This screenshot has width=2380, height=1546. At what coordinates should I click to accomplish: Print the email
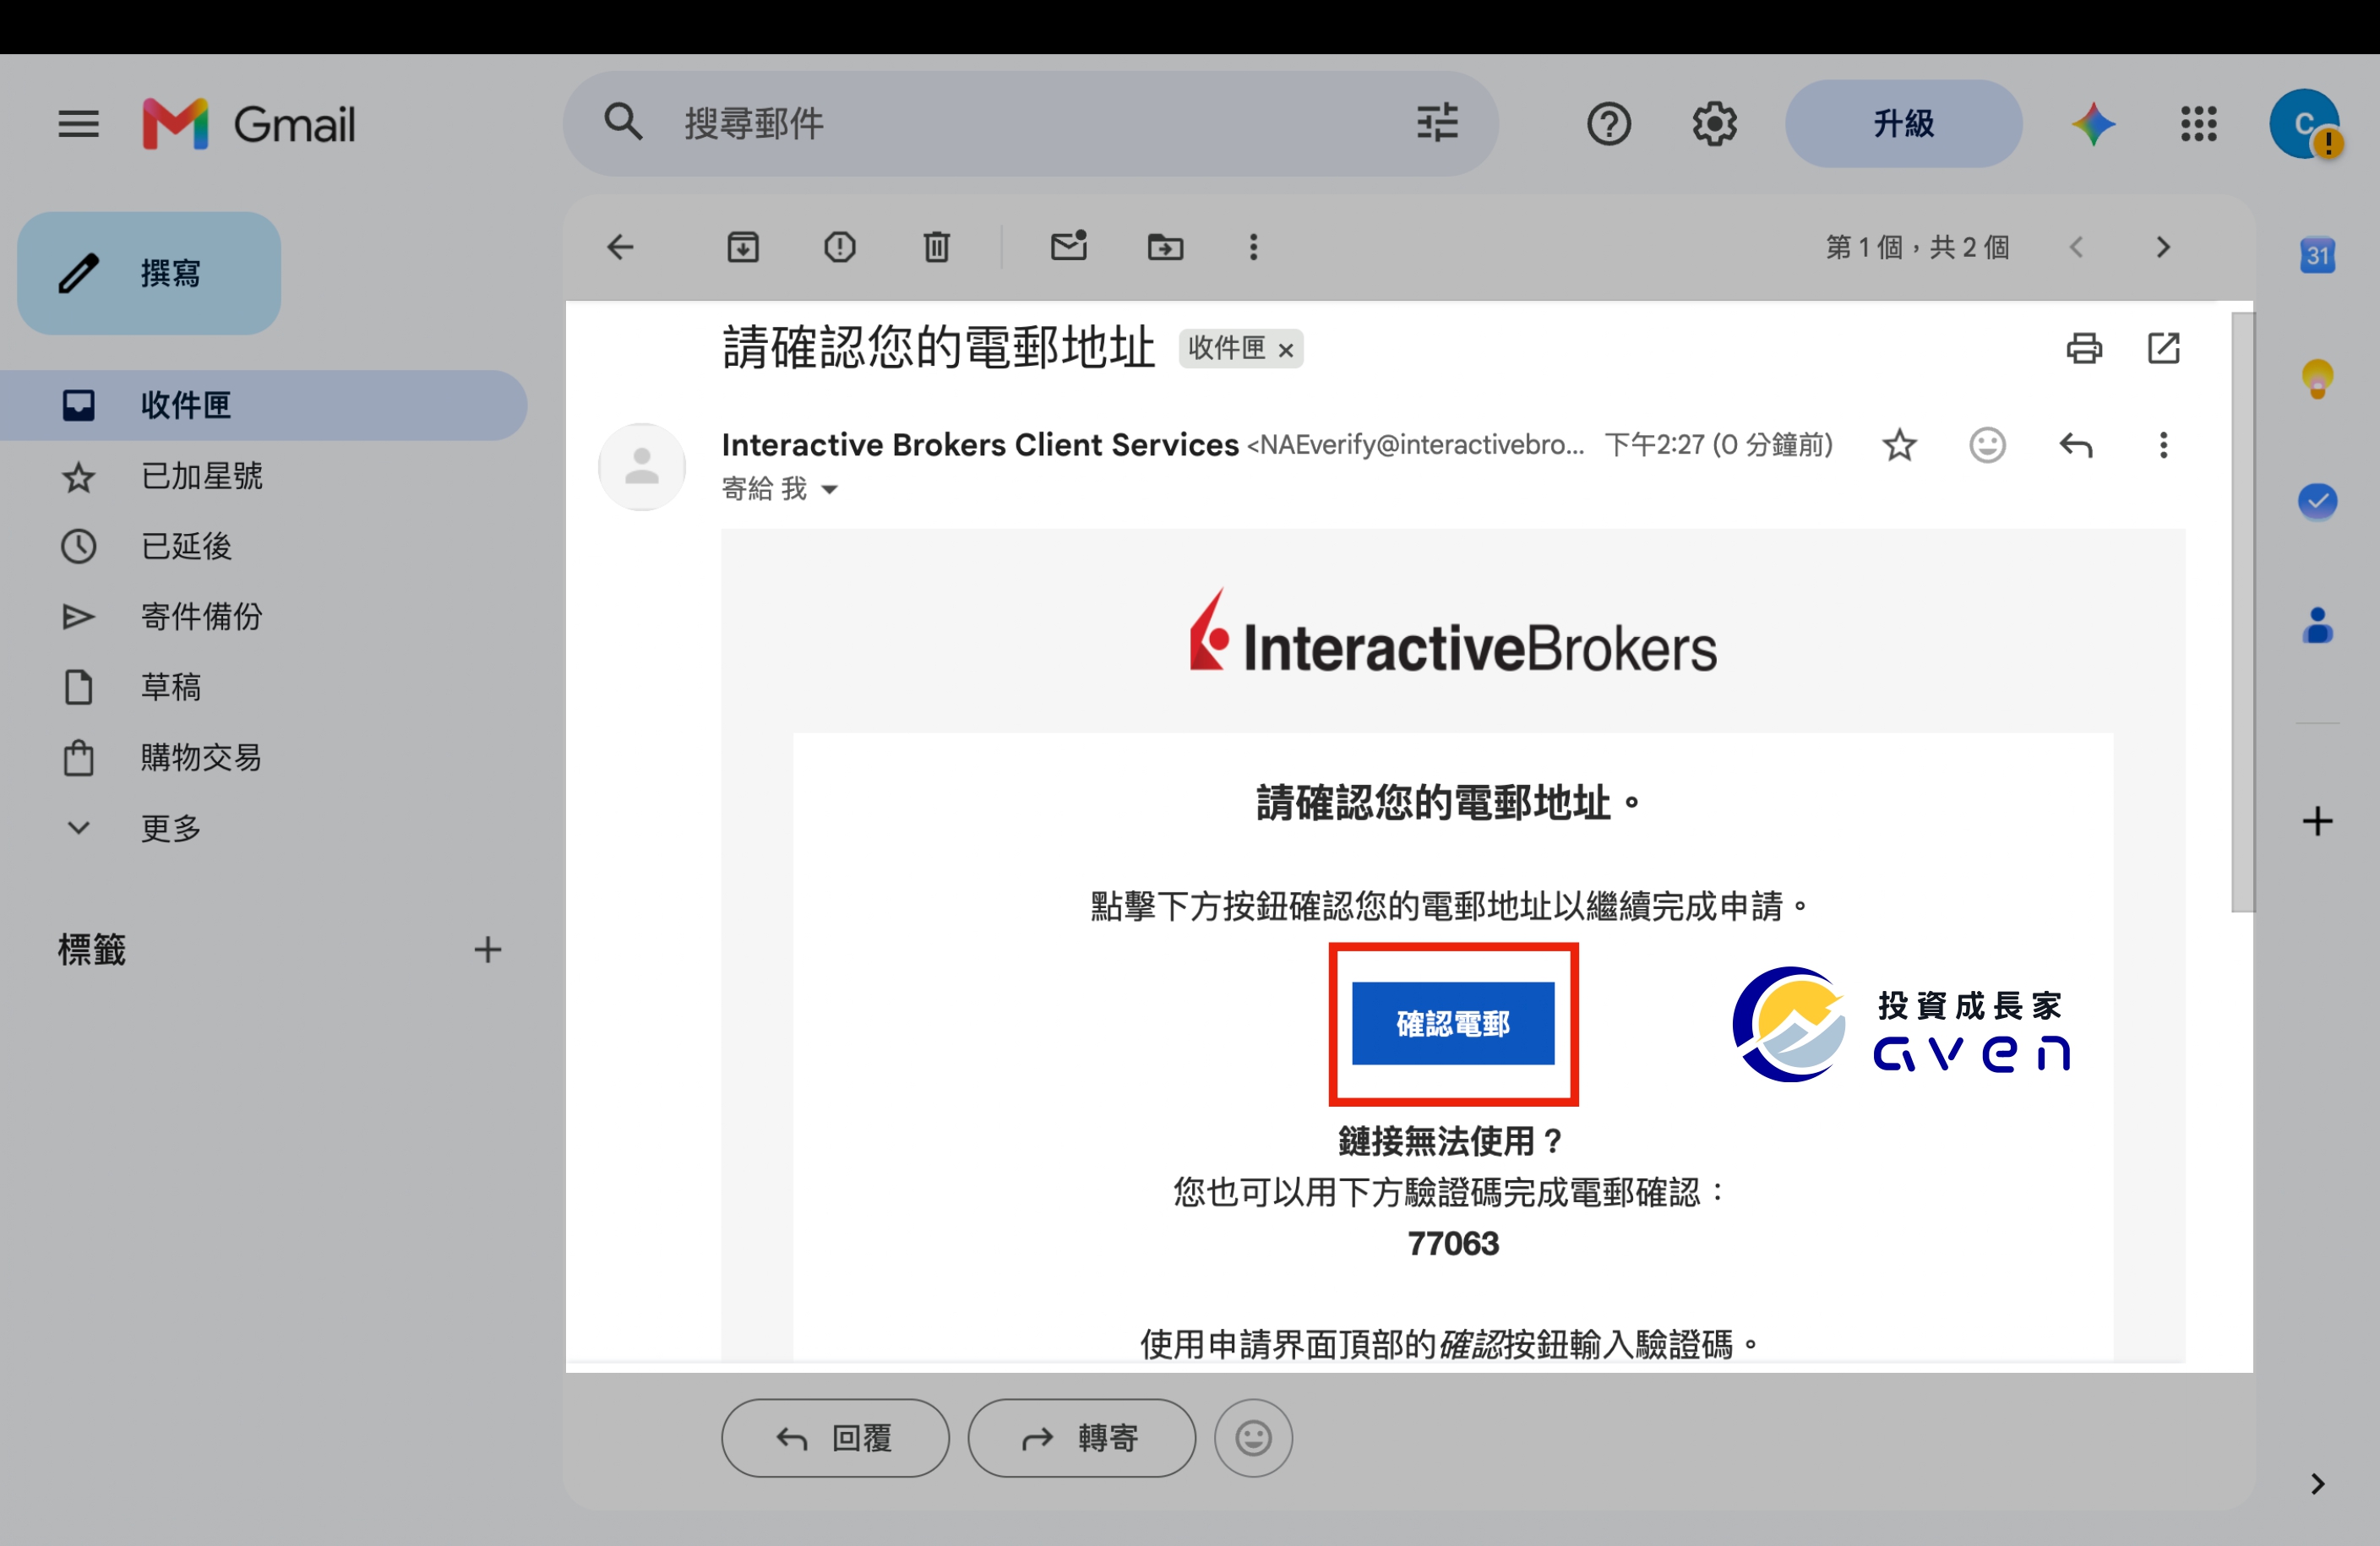[x=2084, y=348]
